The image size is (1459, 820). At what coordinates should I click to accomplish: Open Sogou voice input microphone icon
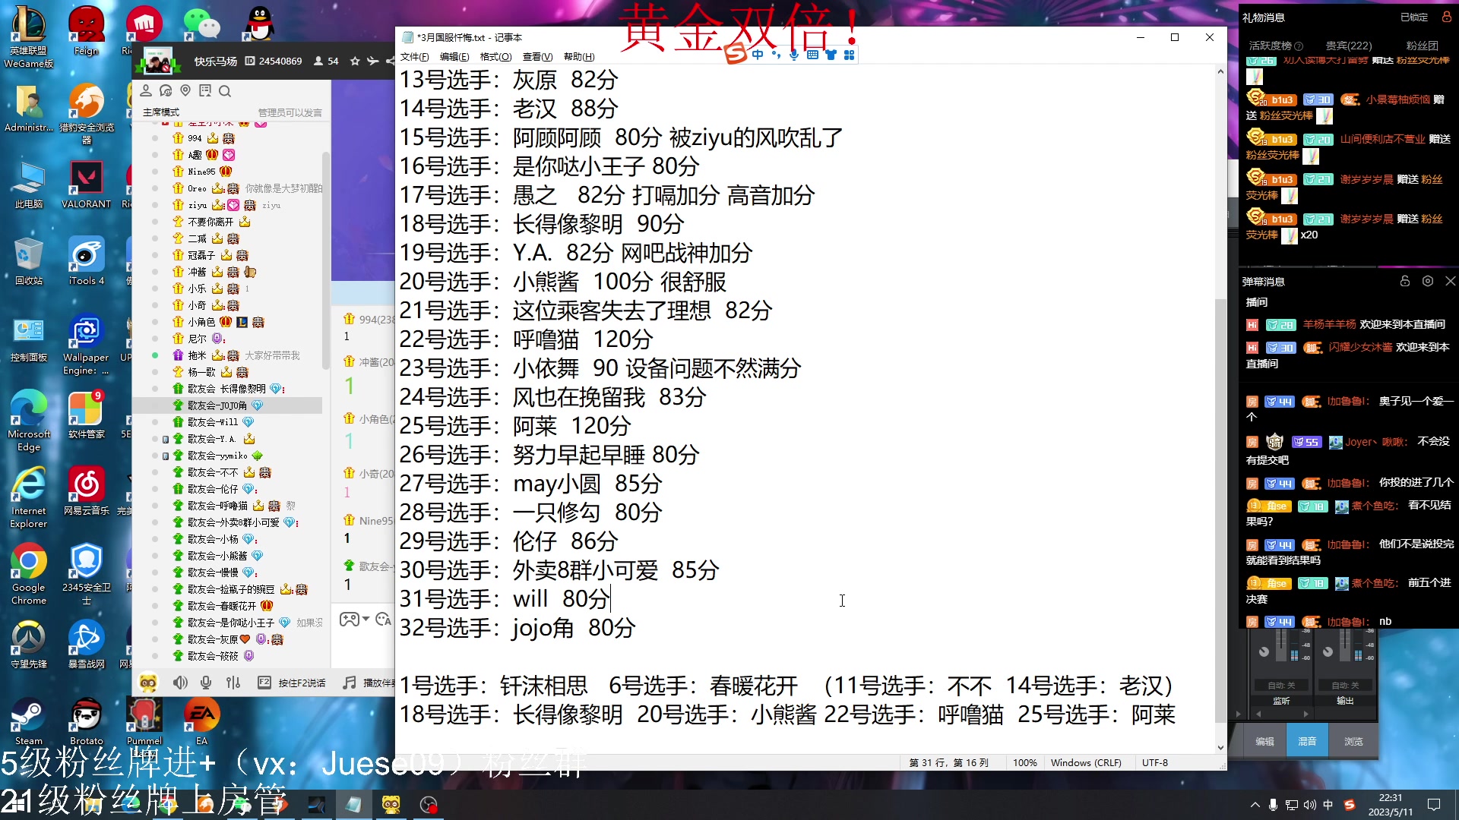[794, 55]
